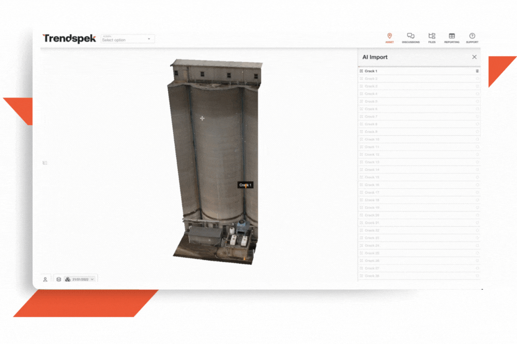517x344 pixels.
Task: Click the Trendspek logo
Action: coord(69,39)
